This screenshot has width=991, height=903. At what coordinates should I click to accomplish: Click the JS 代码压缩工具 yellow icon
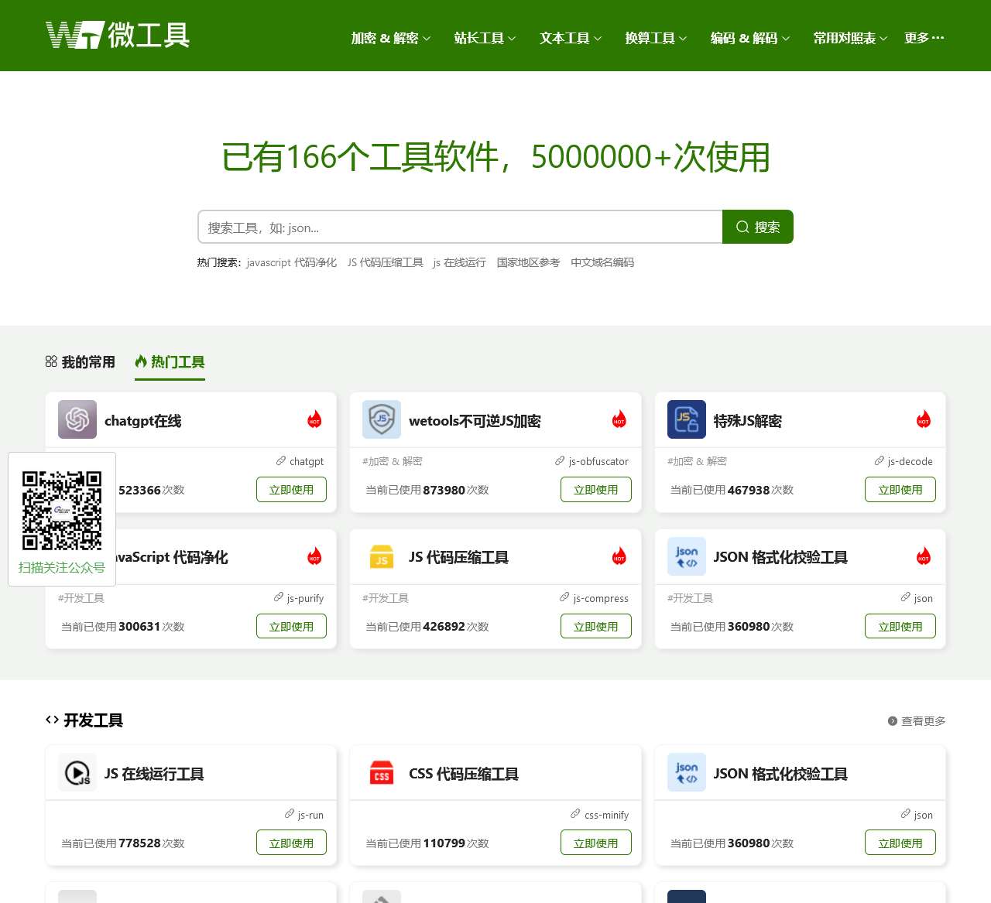382,557
